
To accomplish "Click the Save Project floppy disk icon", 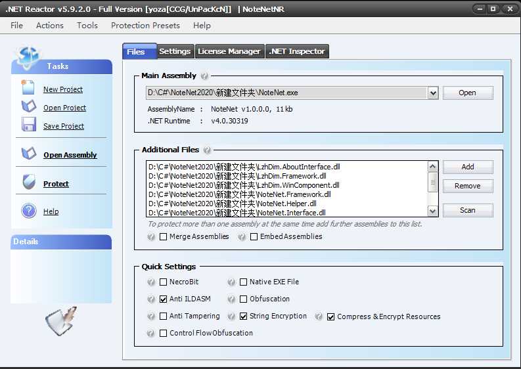I will [x=28, y=124].
